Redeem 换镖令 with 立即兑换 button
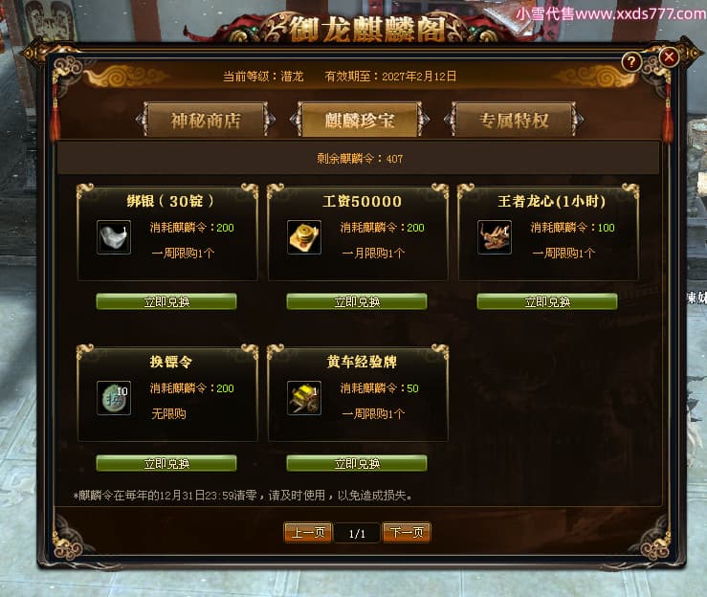The image size is (707, 597). click(x=166, y=463)
